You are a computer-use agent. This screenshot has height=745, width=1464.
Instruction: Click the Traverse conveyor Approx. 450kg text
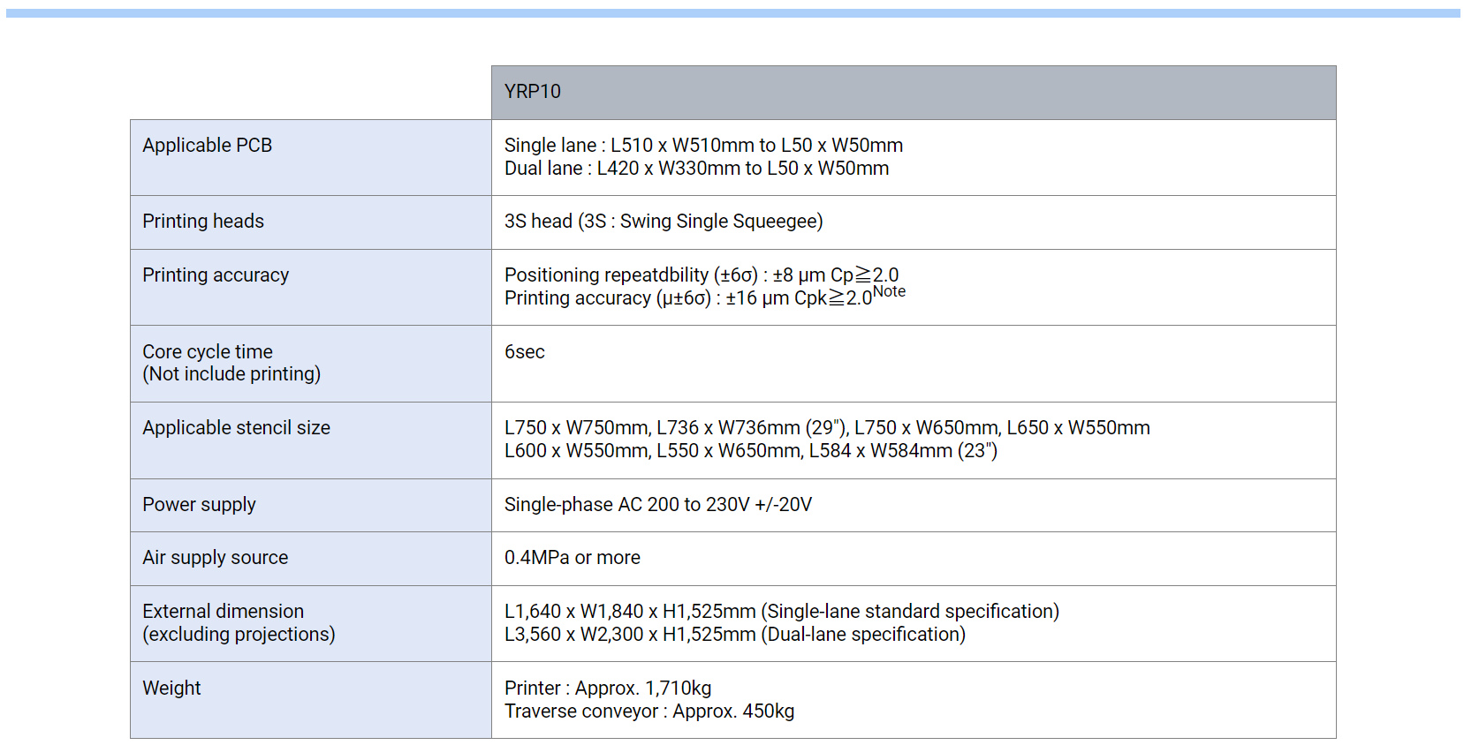[649, 711]
